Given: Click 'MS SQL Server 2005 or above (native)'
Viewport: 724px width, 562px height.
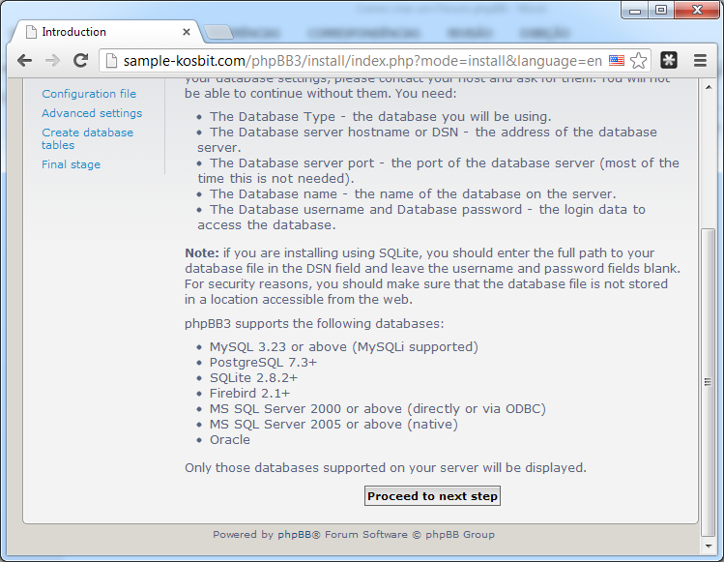Looking at the screenshot, I should 333,425.
